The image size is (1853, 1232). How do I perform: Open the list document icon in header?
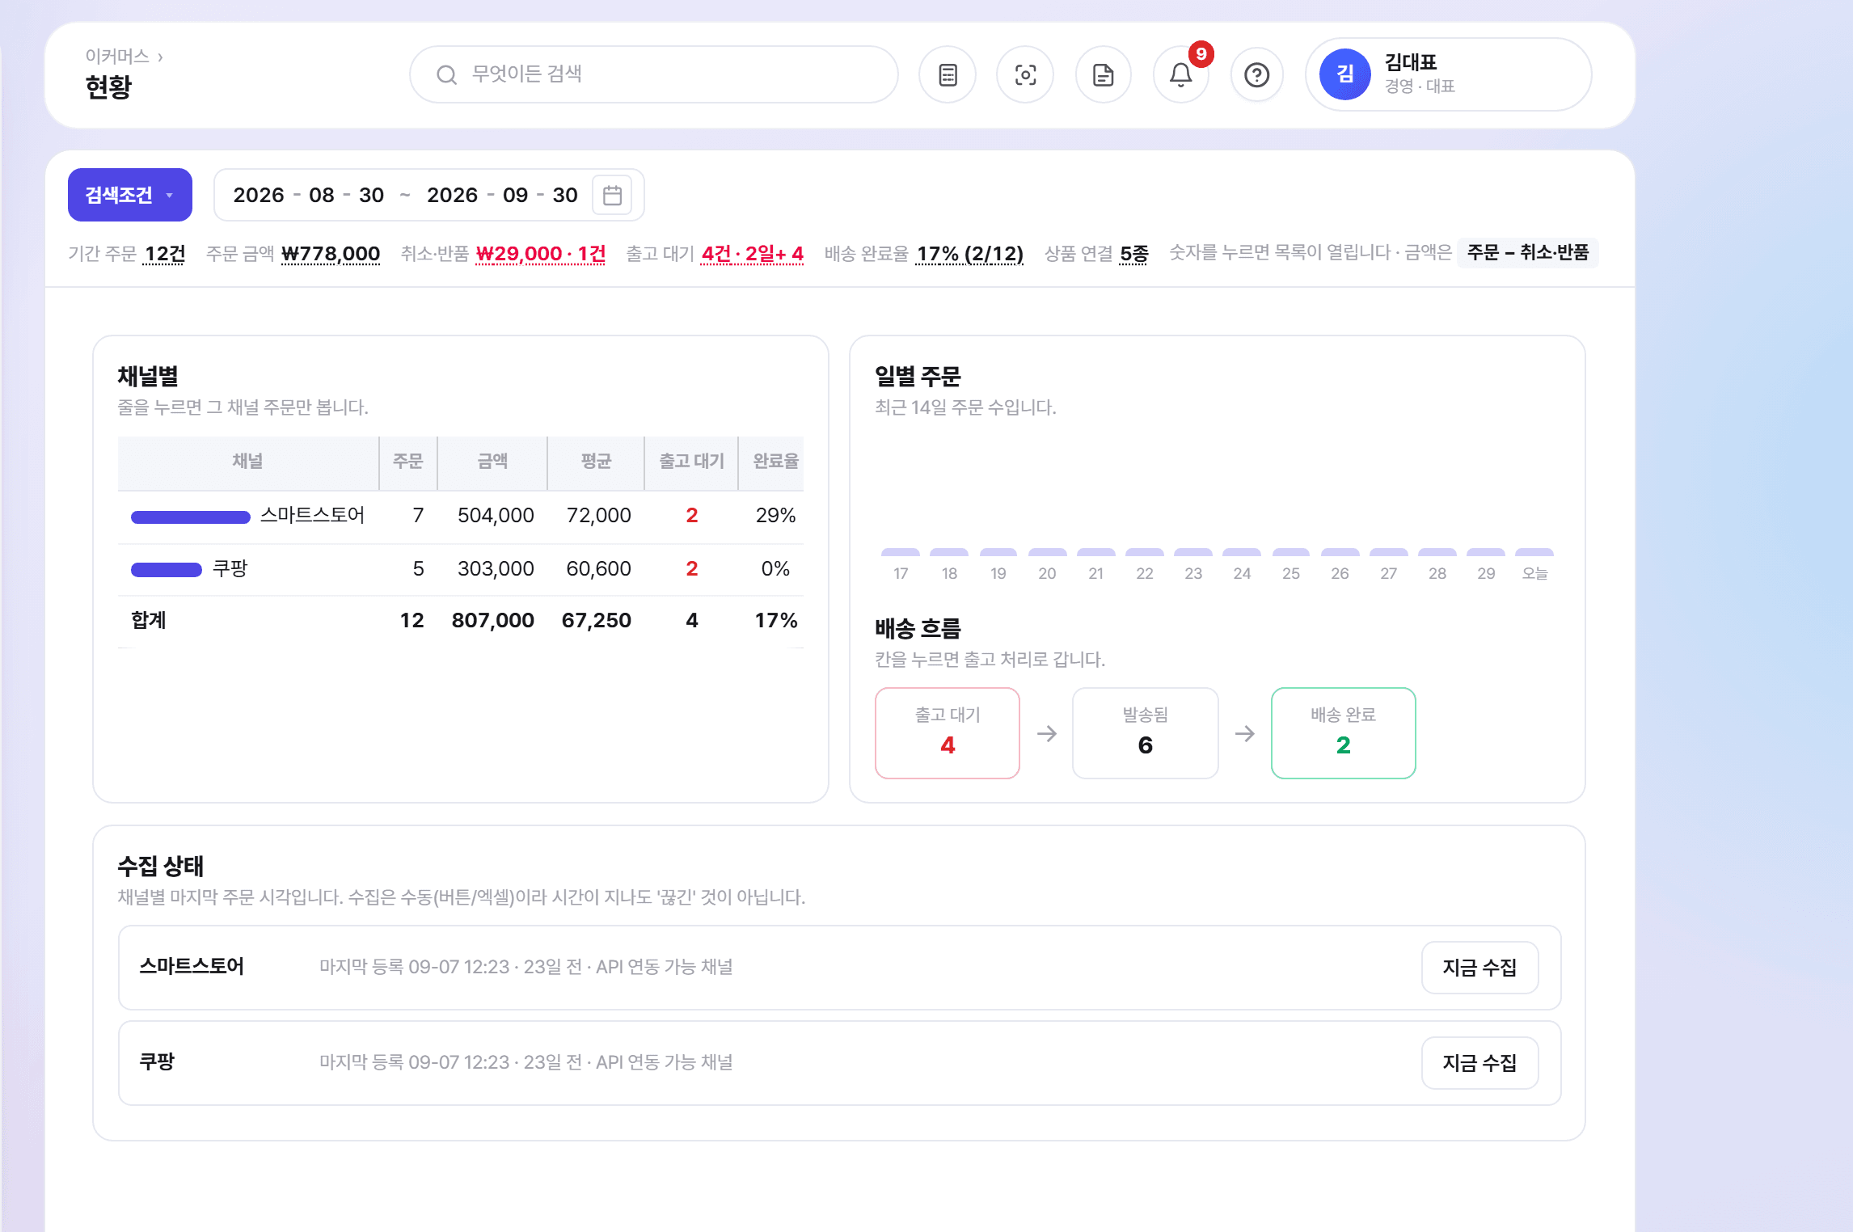click(x=948, y=75)
